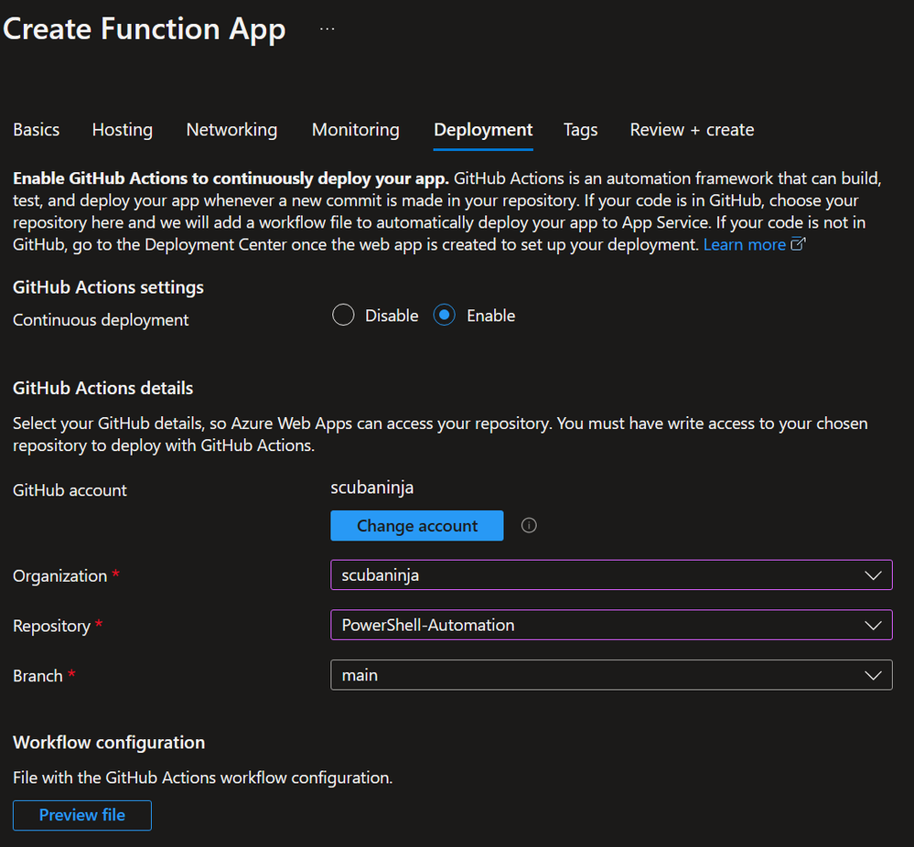Open the Branch dropdown

point(611,675)
